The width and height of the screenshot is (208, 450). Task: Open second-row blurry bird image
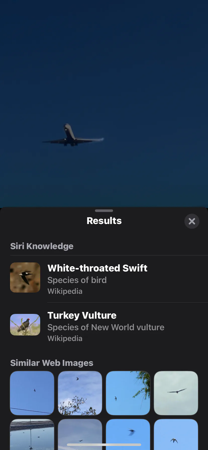[x=128, y=434]
